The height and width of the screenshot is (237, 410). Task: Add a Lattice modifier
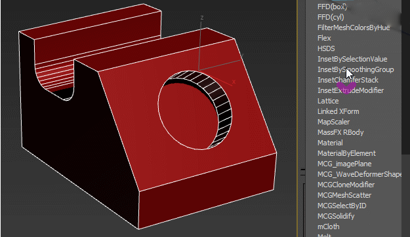328,101
